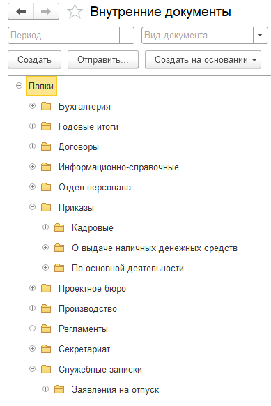Click the Договоры folder icon
Screen dimensions: 271x406
(x=46, y=146)
